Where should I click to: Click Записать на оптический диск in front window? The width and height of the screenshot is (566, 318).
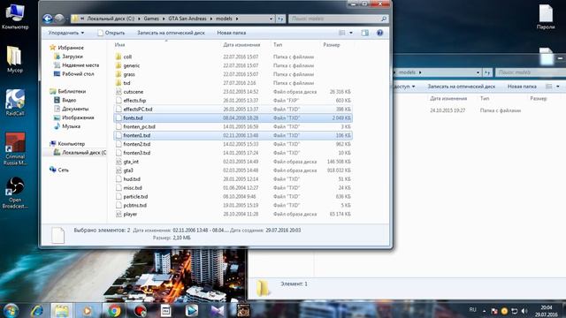coord(171,33)
